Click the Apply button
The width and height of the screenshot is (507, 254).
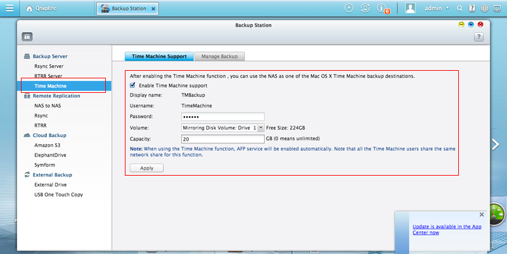(146, 168)
